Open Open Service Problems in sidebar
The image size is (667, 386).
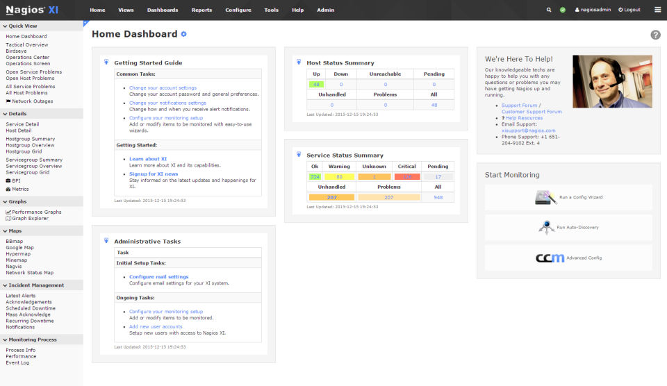coord(33,72)
